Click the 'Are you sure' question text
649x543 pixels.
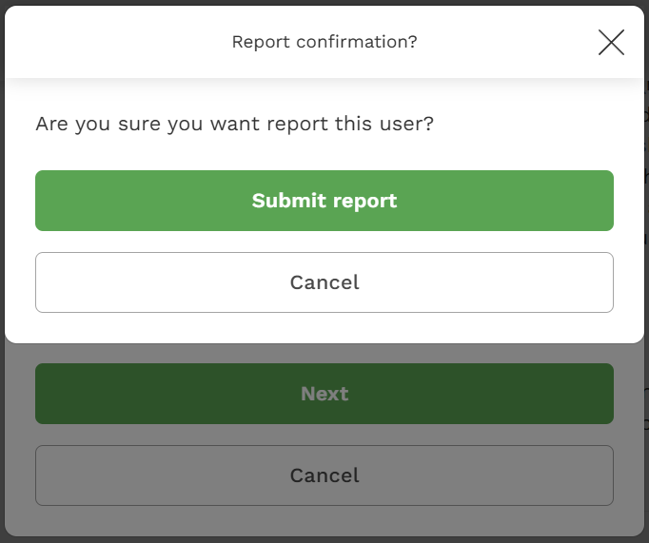tap(235, 124)
